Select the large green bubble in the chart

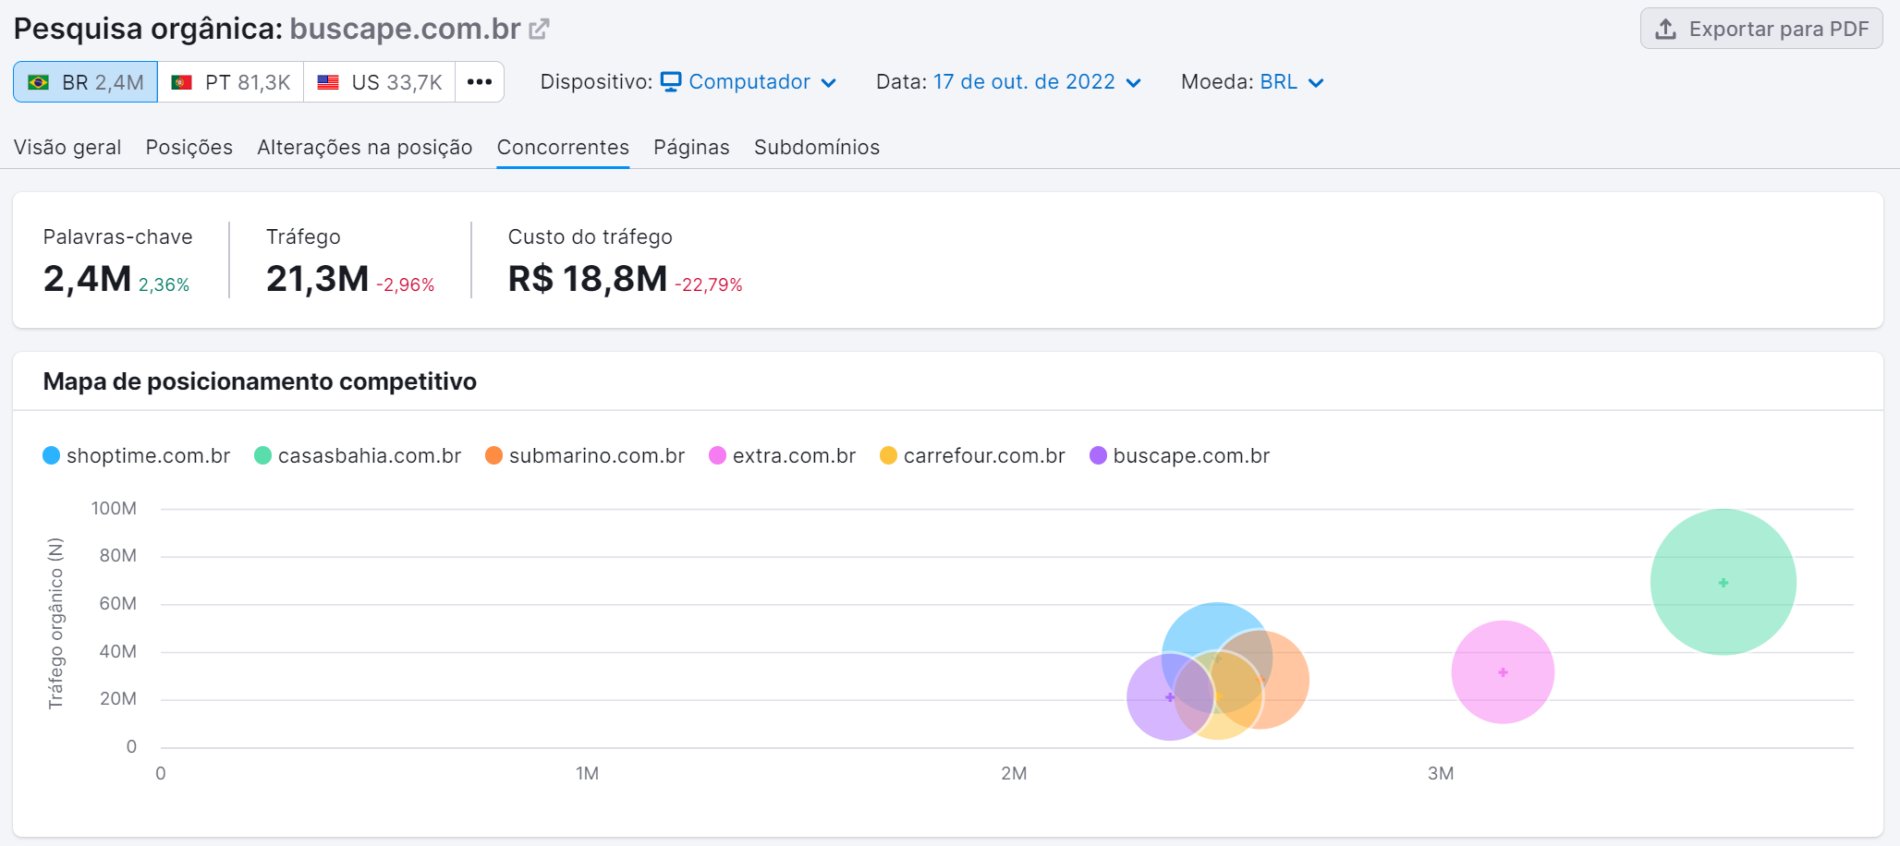coord(1722,582)
